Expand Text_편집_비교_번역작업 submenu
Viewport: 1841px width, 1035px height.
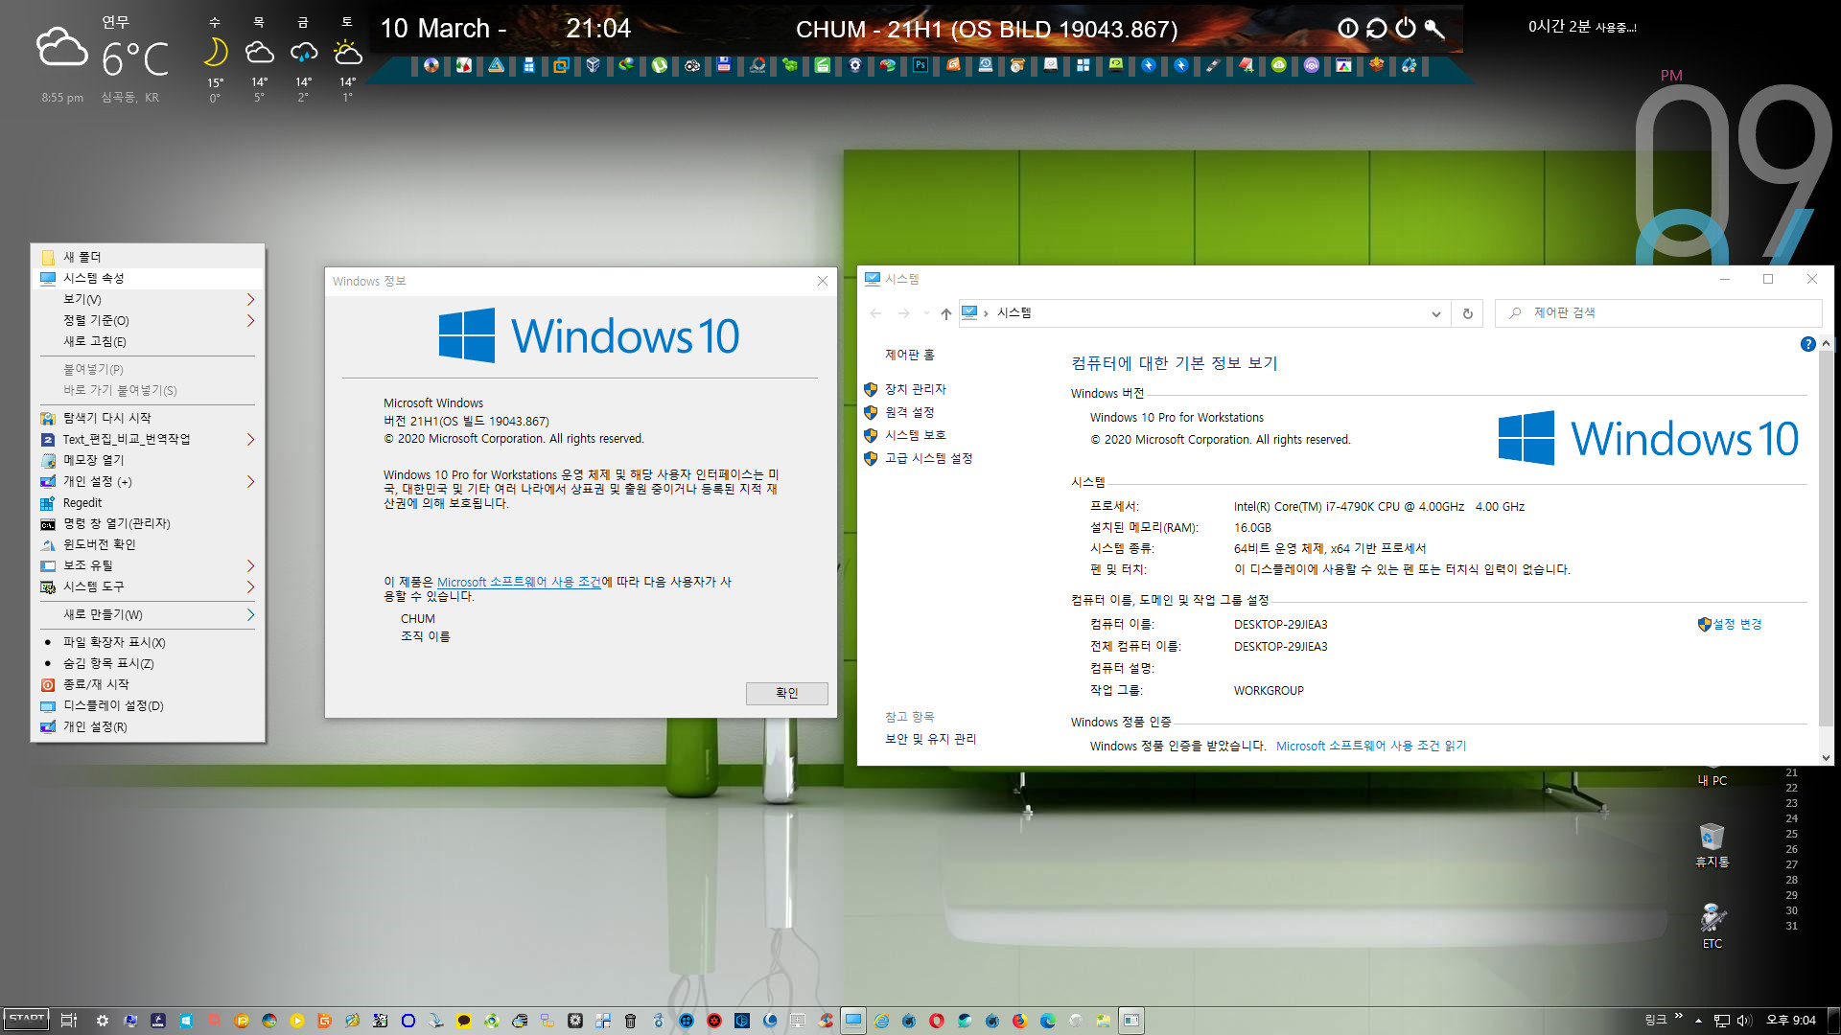tap(148, 439)
